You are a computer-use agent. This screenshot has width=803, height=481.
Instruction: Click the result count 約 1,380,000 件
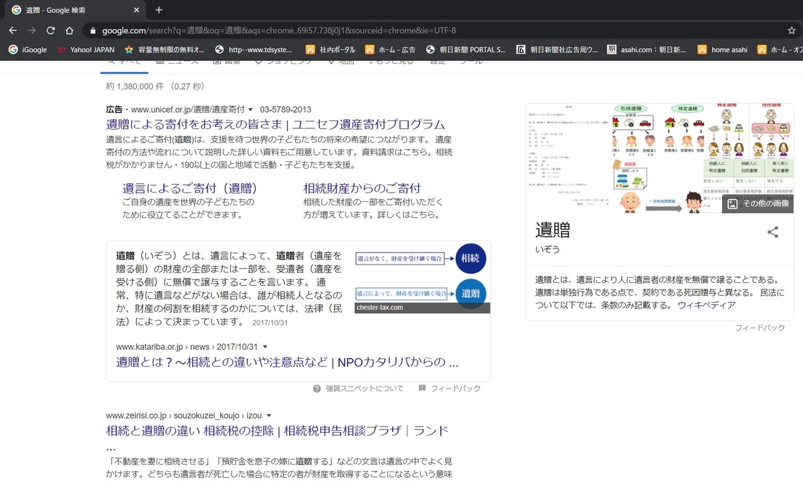pyautogui.click(x=155, y=86)
